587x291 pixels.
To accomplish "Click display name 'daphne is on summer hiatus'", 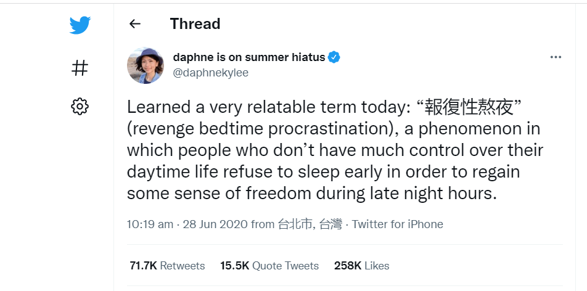I will tap(249, 57).
